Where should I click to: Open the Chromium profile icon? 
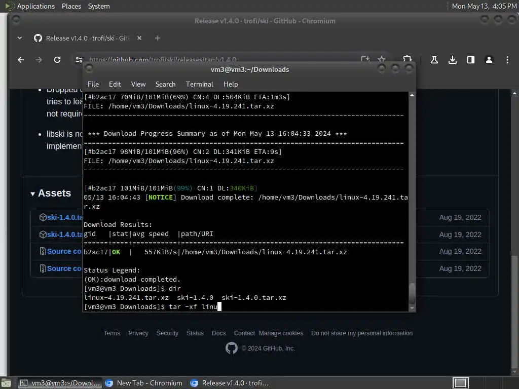coord(489,60)
